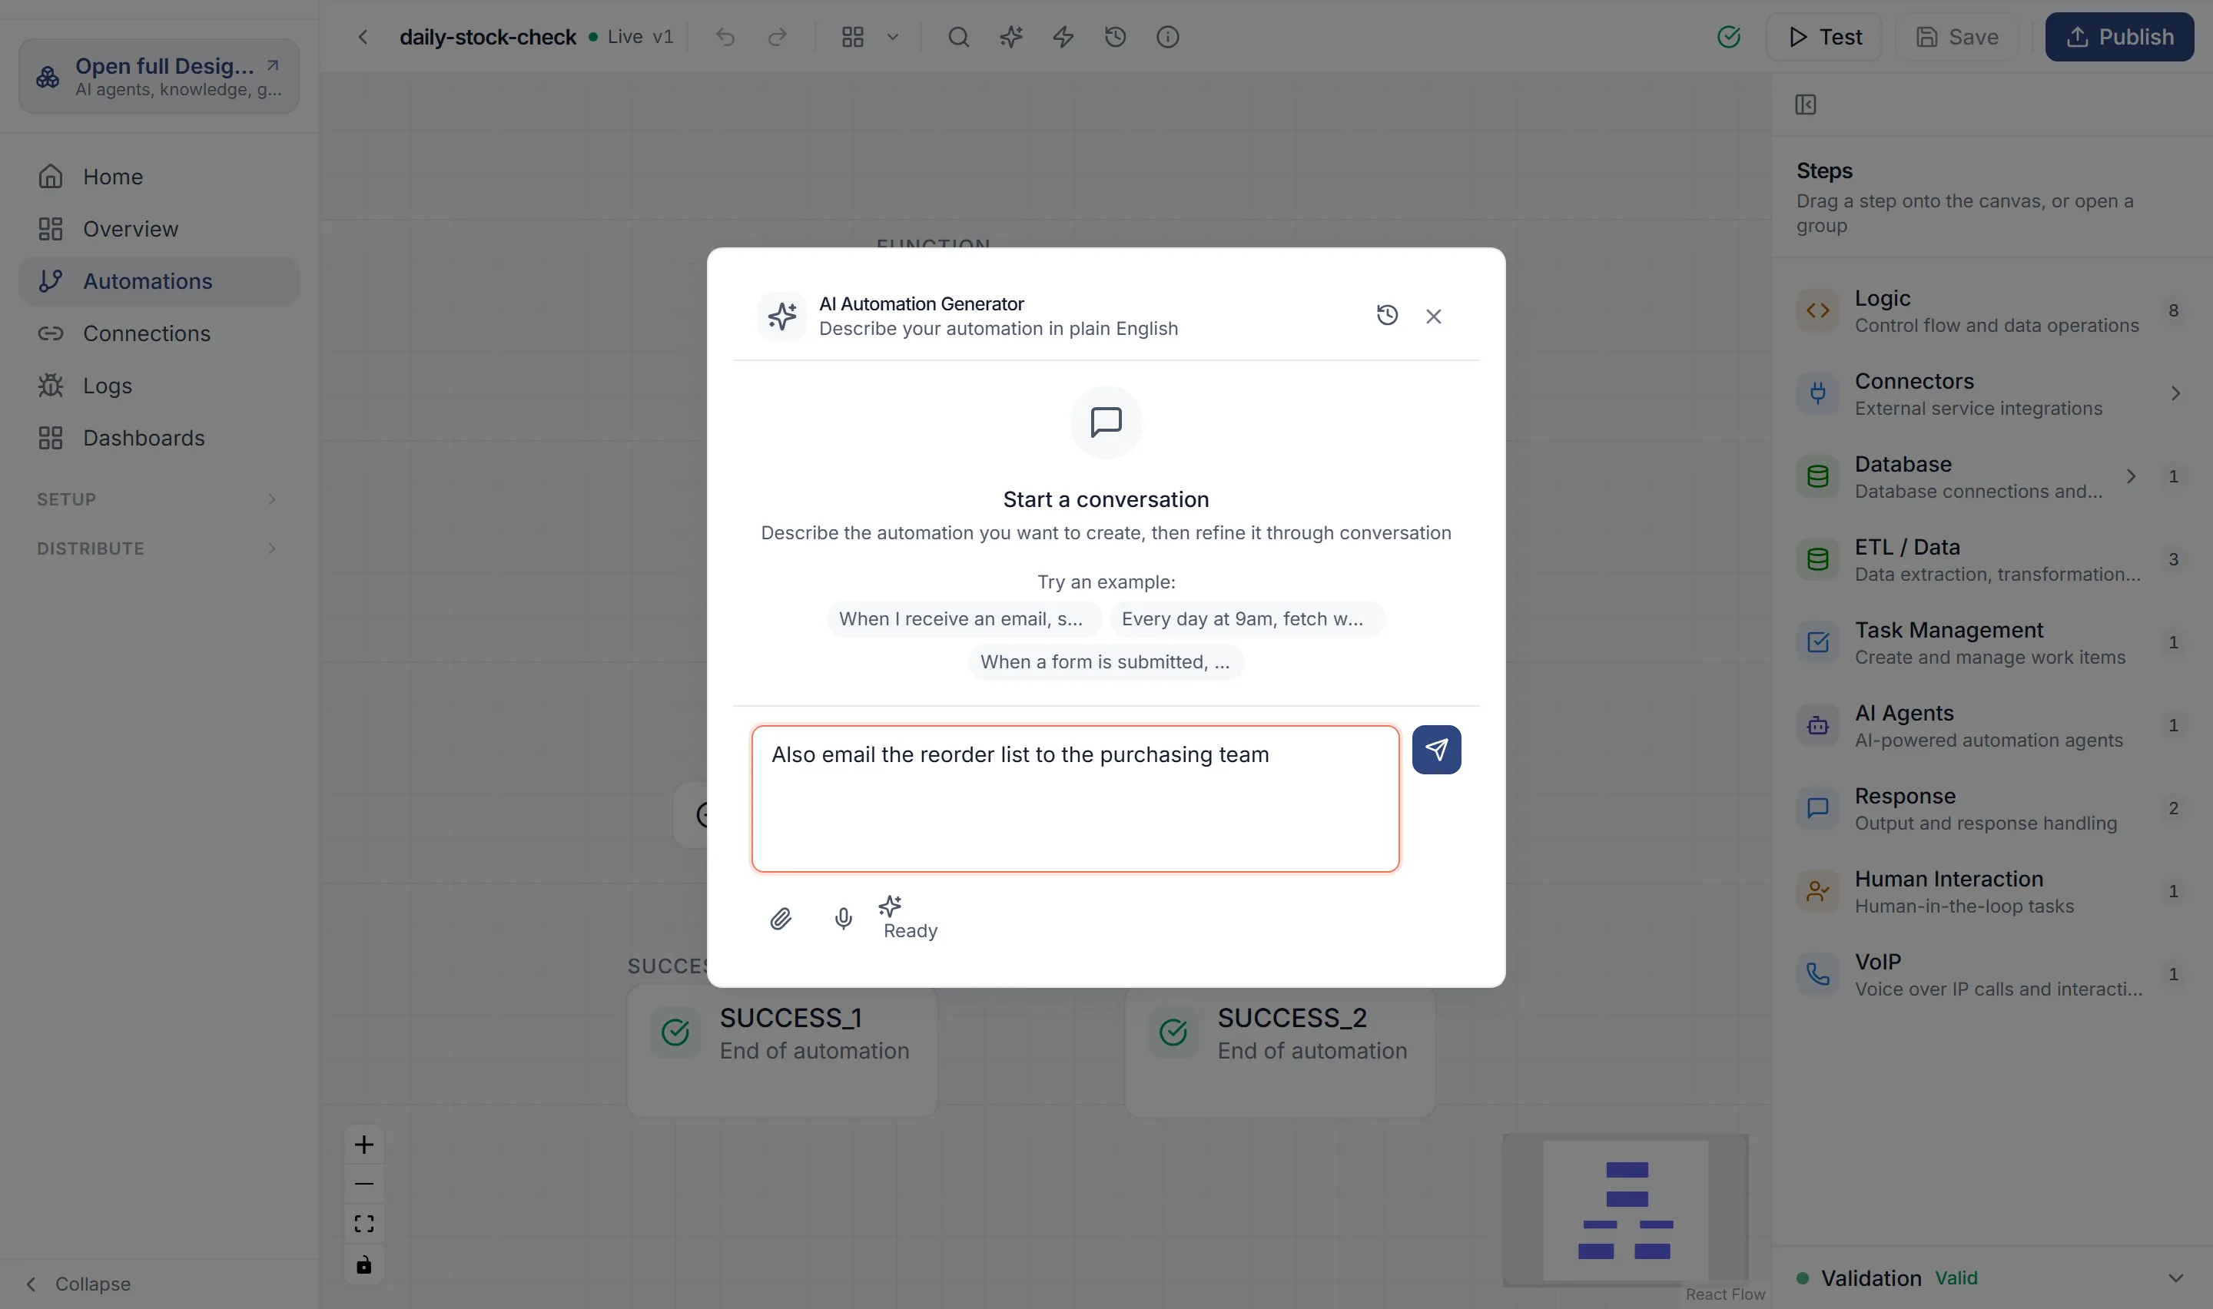Open the automation info icon
Image resolution: width=2213 pixels, height=1309 pixels.
1167,37
